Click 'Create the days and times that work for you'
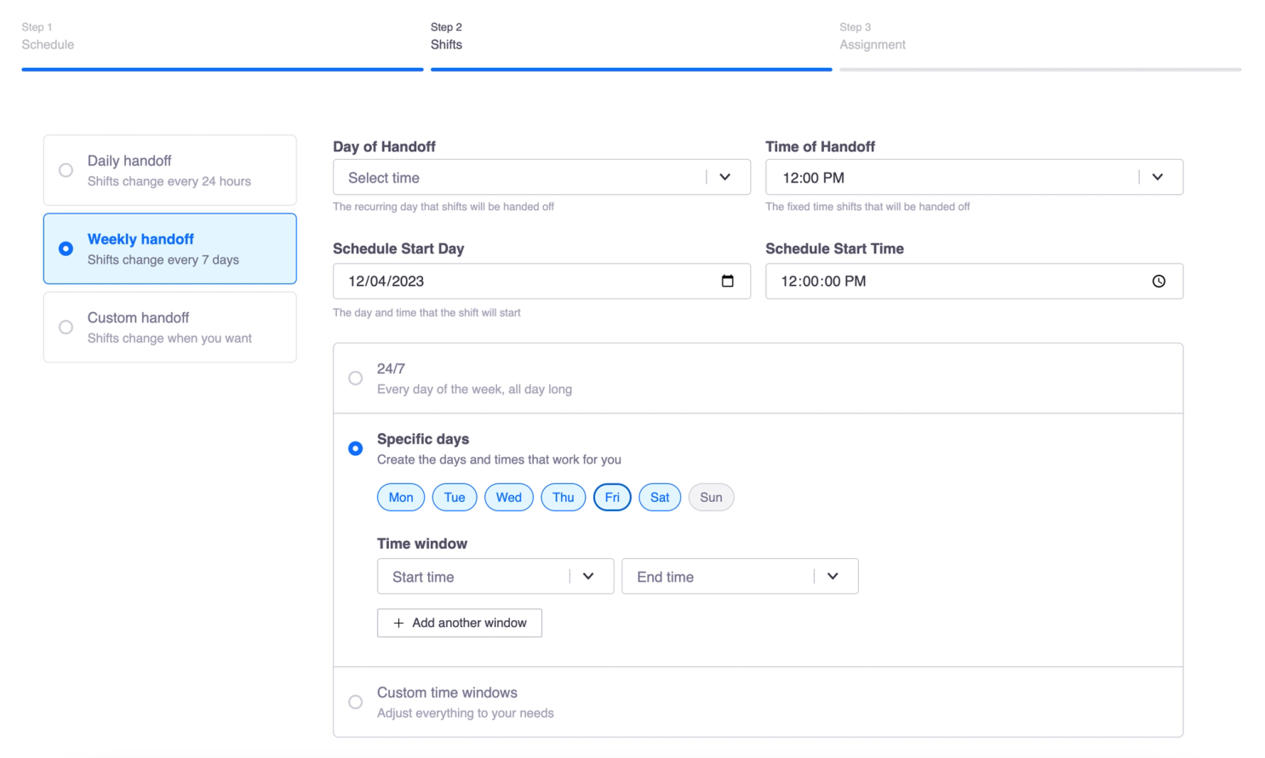 pyautogui.click(x=499, y=459)
